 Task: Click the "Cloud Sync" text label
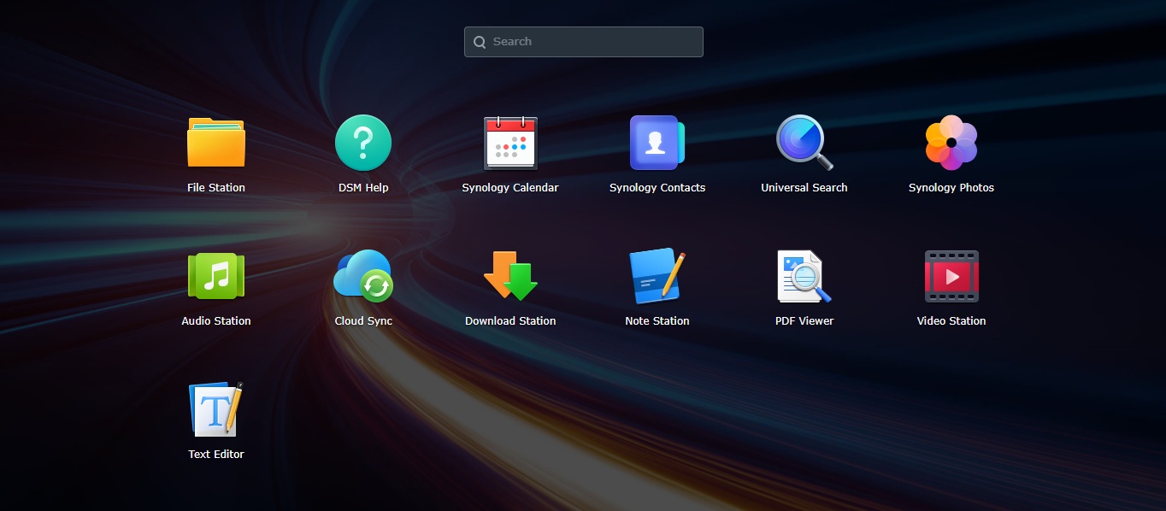point(363,321)
